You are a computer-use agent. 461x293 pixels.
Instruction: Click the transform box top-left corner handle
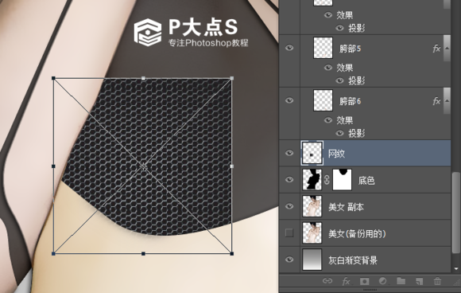coord(53,78)
